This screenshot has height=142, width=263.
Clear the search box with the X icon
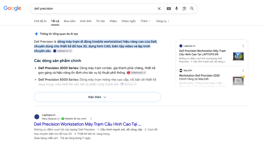tap(159, 8)
